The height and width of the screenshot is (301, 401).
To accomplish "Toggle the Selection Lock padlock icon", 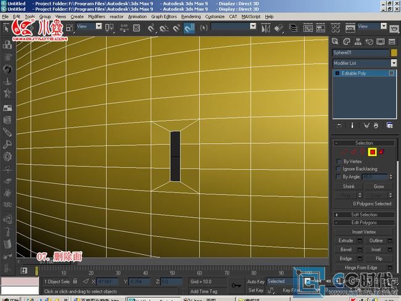I will 75,281.
